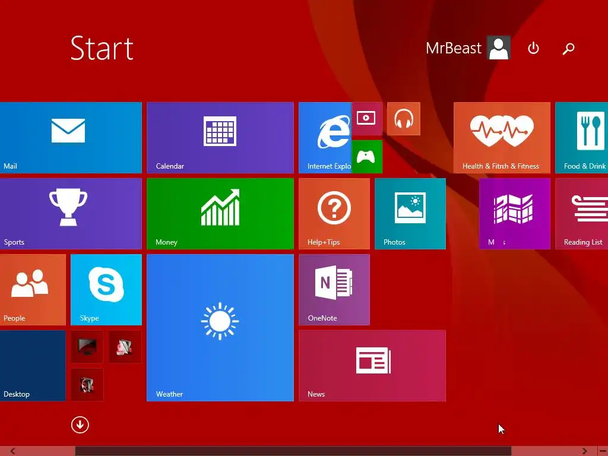Open the small tile below the monitor tile
The height and width of the screenshot is (456, 608).
pyautogui.click(x=87, y=385)
